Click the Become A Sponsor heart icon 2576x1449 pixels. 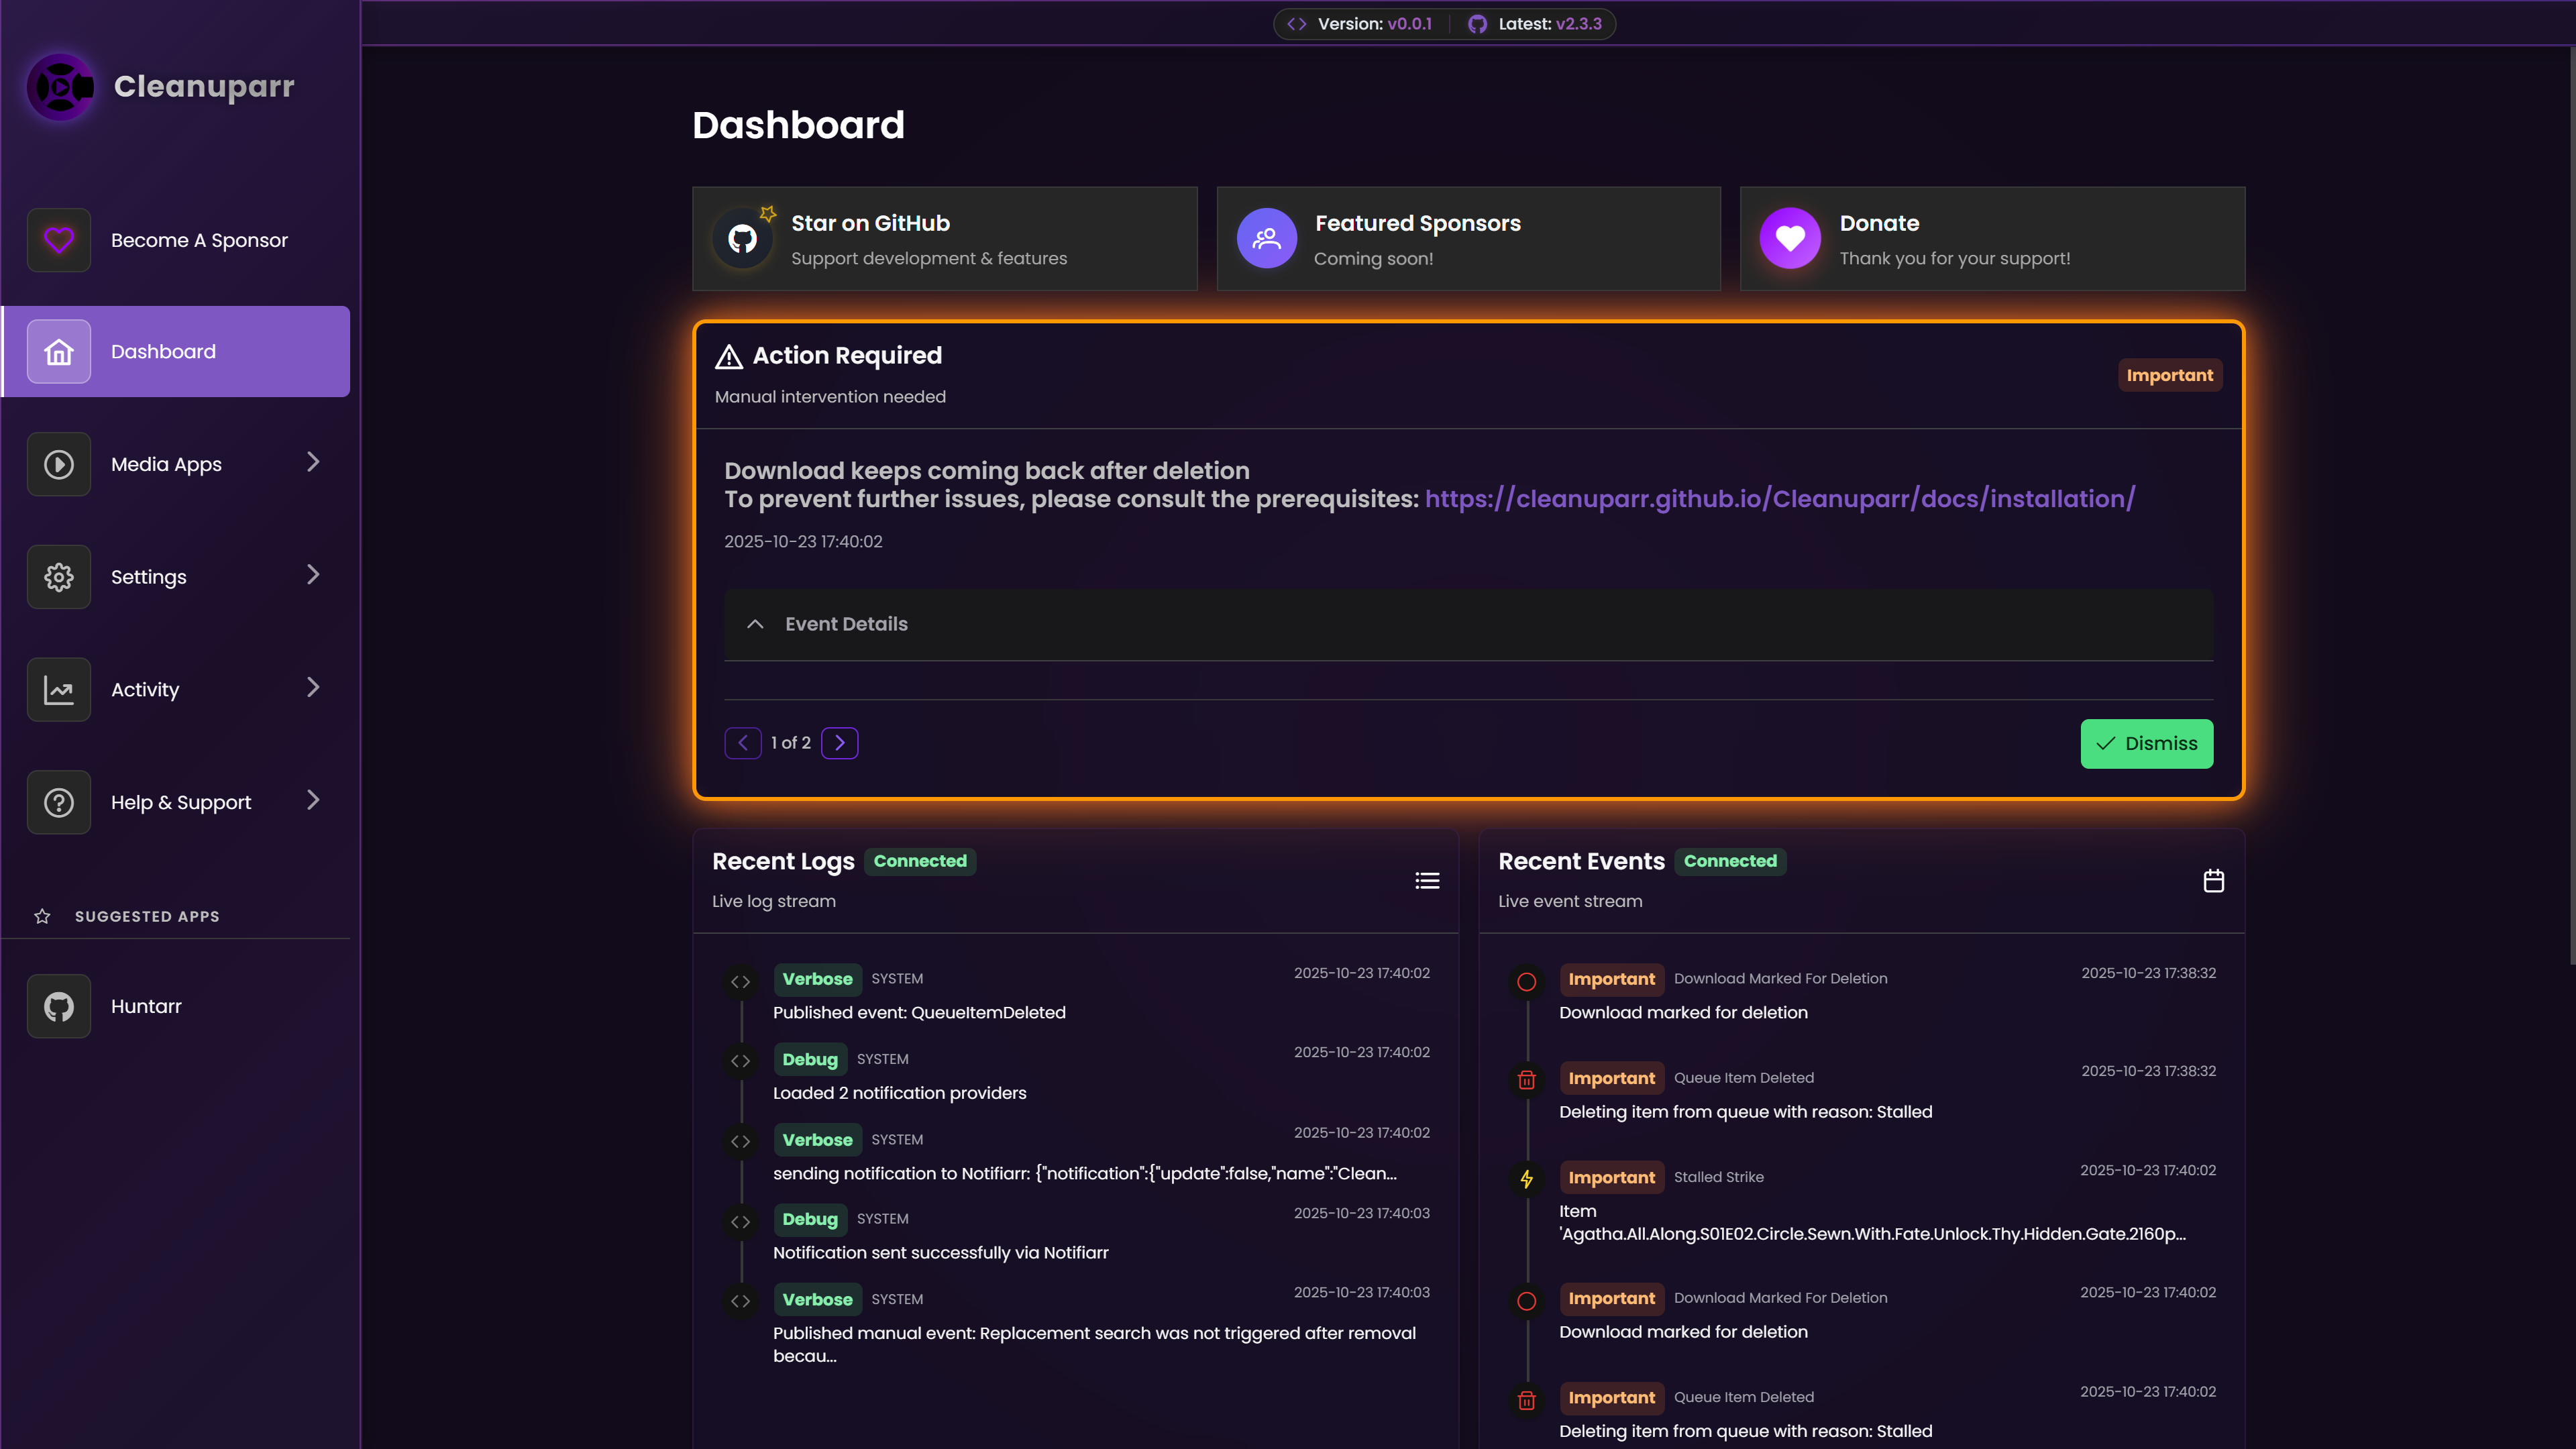click(59, 240)
